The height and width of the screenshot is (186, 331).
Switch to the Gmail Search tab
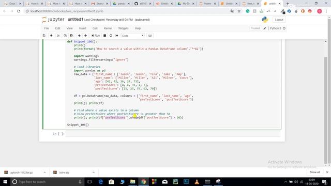click(100, 4)
